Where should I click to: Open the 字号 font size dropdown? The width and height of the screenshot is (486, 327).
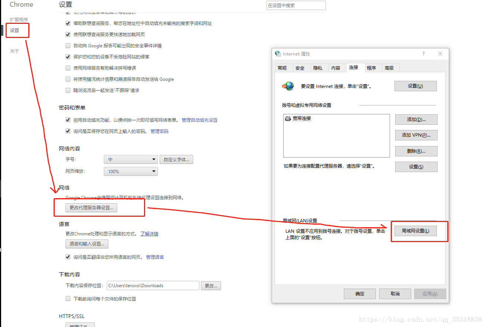[x=131, y=159]
